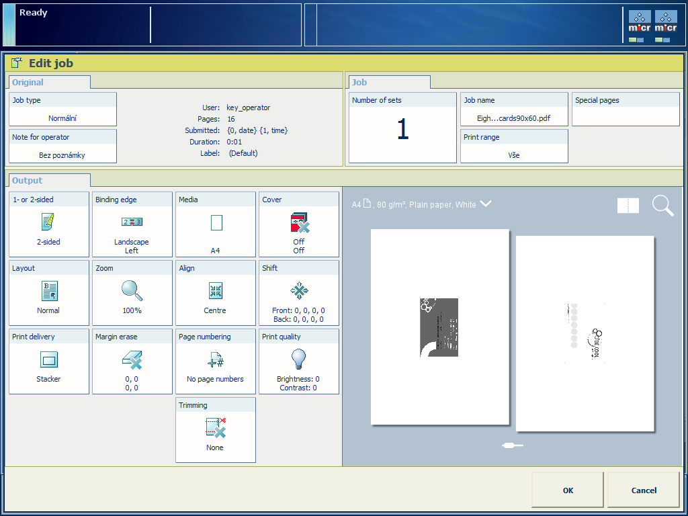Click the left page preview thumbnail
Image resolution: width=688 pixels, height=516 pixels.
(439, 327)
